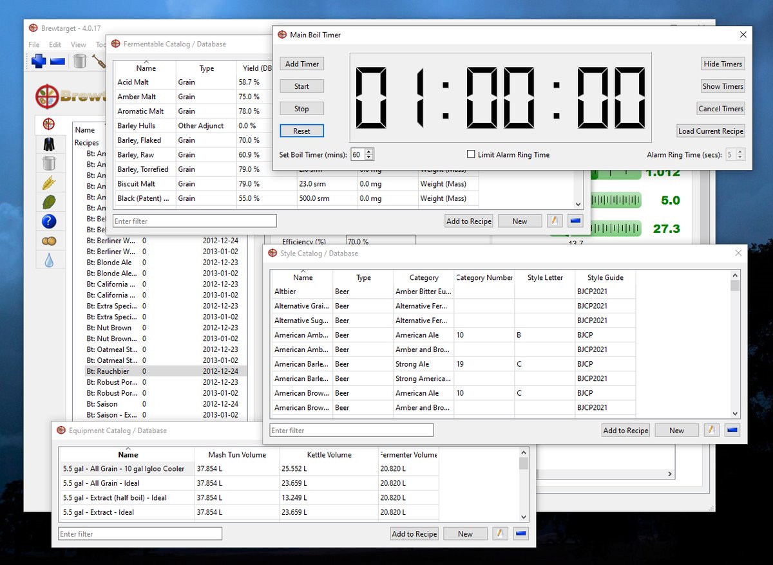This screenshot has width=773, height=565.
Task: Focus the Equipment Catalog filter field
Action: pos(140,533)
